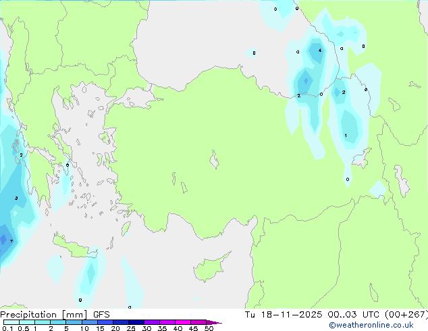The image size is (428, 331).
Task: Click the '(00+267' forecast offset text
Action: pyautogui.click(x=406, y=315)
